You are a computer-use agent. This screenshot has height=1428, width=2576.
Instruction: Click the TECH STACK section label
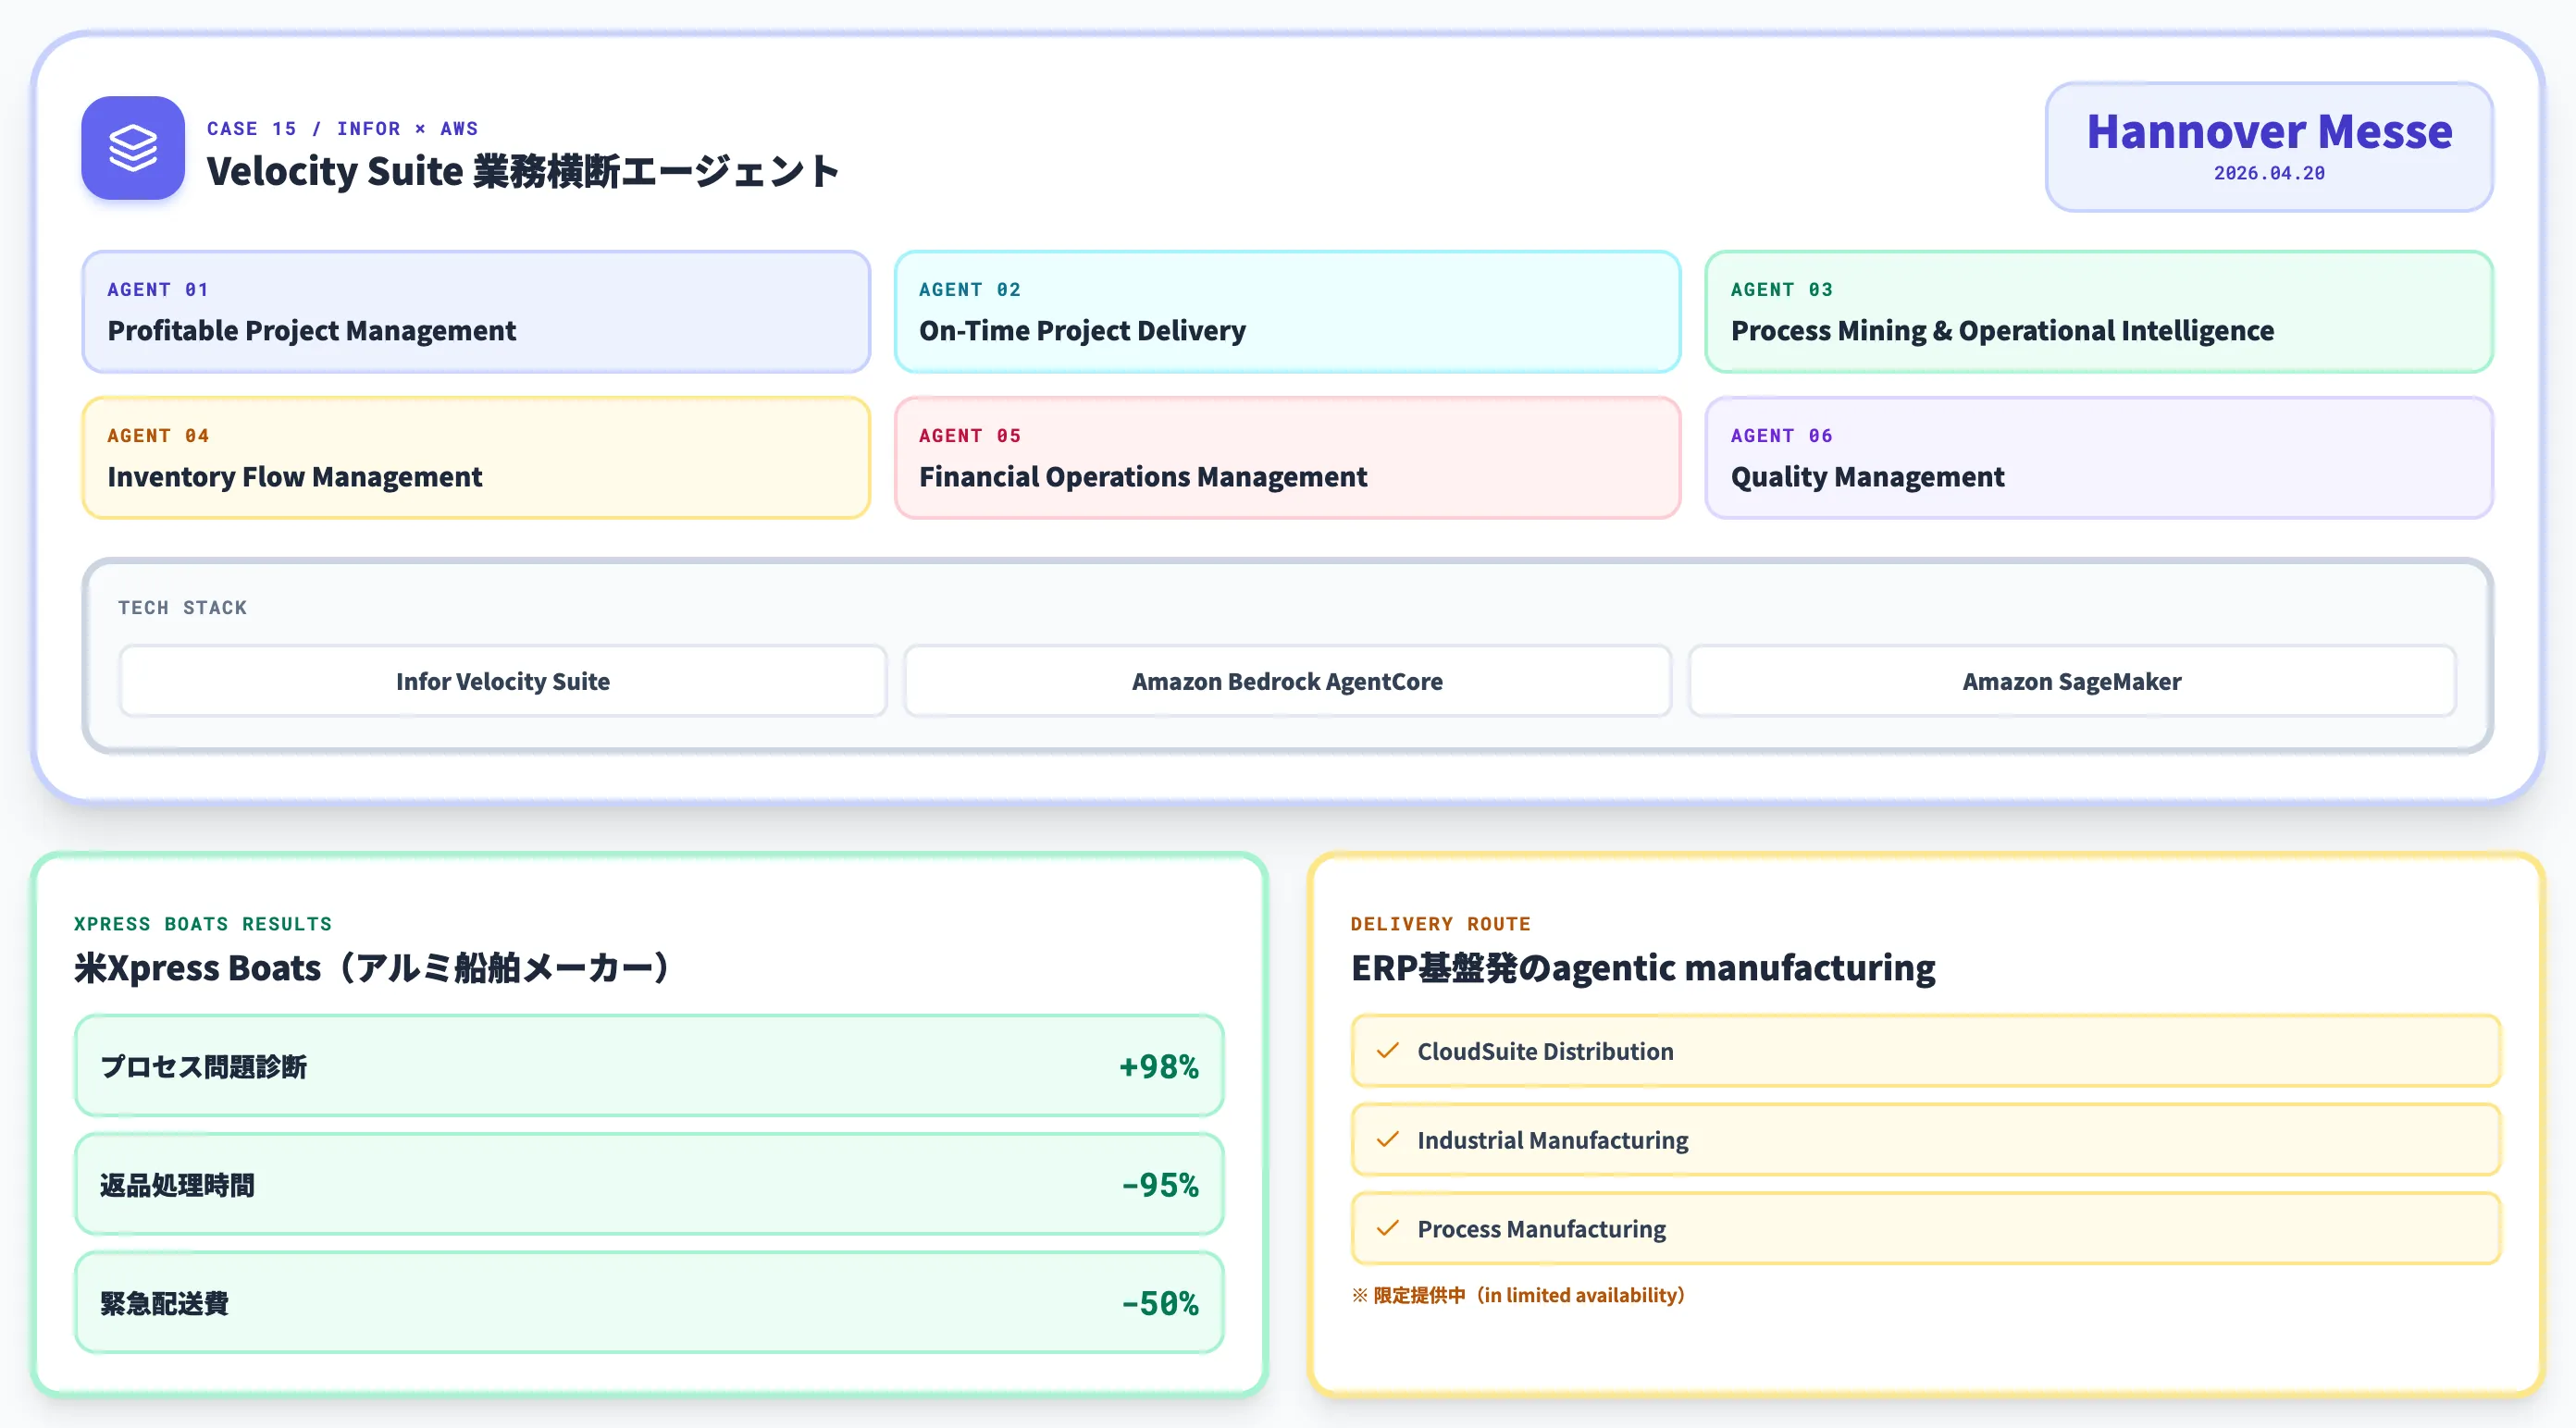(183, 608)
